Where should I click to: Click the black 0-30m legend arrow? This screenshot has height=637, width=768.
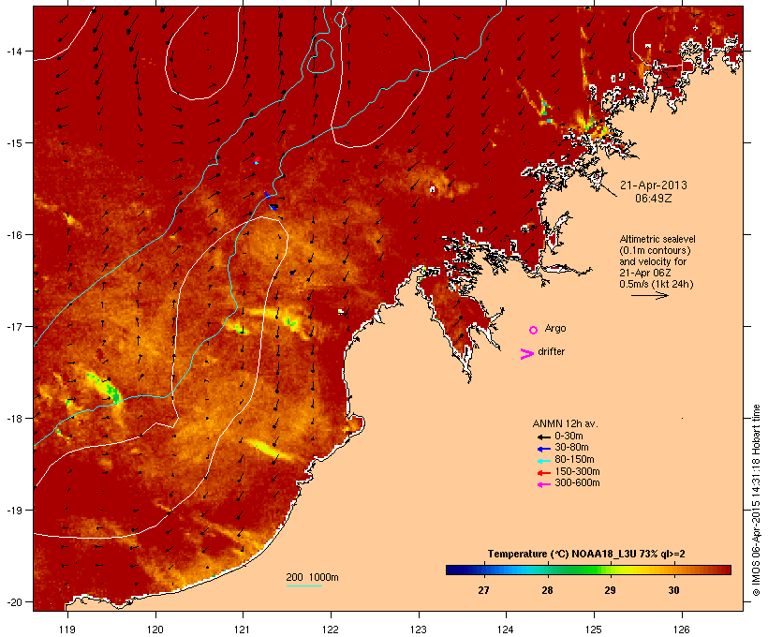543,437
